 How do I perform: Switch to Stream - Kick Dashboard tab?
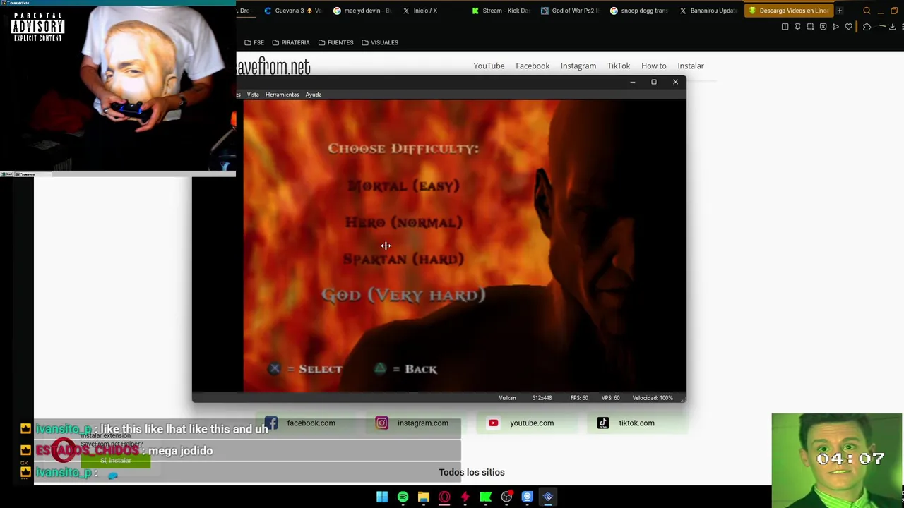tap(501, 11)
